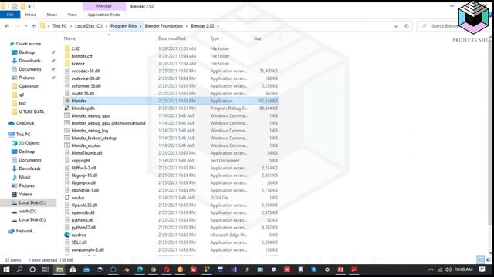Open OneDrive in the navigation pane

tap(22, 123)
